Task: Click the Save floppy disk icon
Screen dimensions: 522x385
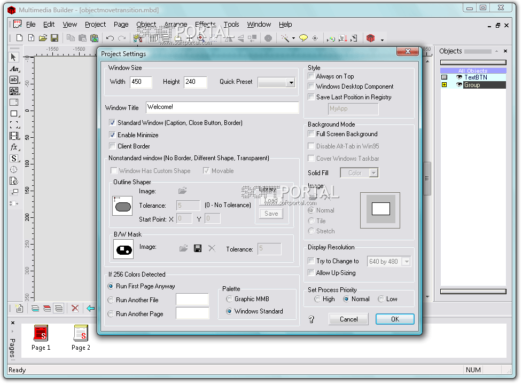Action: pos(54,38)
